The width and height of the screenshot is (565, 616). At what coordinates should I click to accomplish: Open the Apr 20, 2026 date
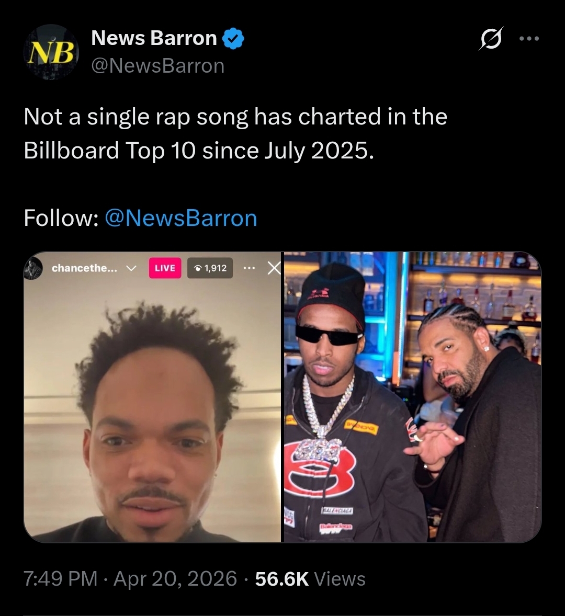point(175,579)
